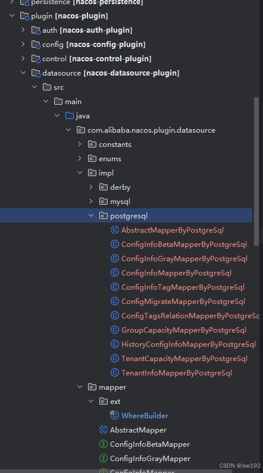Open ConfigTagsRelationMapperByPostgreSql file

click(x=190, y=316)
